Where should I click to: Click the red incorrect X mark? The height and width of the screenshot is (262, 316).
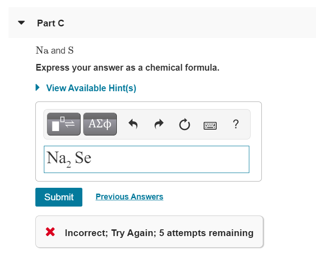[50, 232]
